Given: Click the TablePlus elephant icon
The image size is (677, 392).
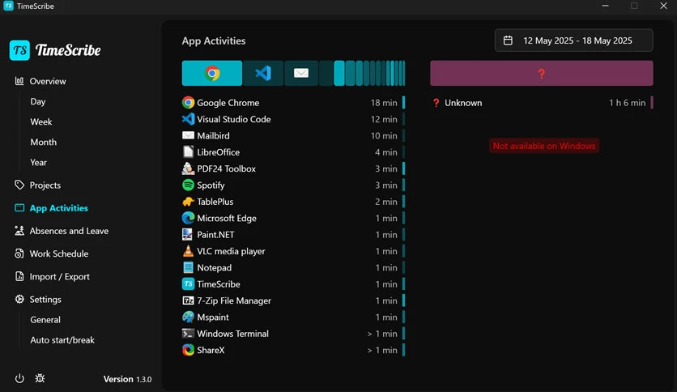Looking at the screenshot, I should point(188,201).
